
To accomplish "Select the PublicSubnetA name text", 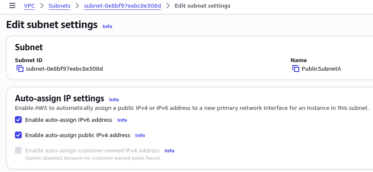I will pyautogui.click(x=321, y=69).
